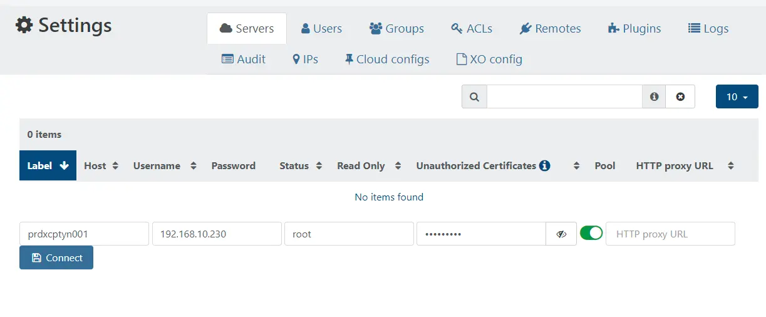Go to the Cloud configs tab
766x317 pixels.
pos(386,60)
